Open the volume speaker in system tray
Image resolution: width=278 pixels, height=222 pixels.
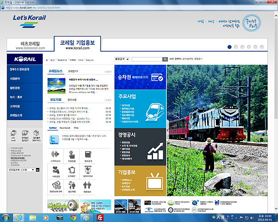[x=252, y=218]
